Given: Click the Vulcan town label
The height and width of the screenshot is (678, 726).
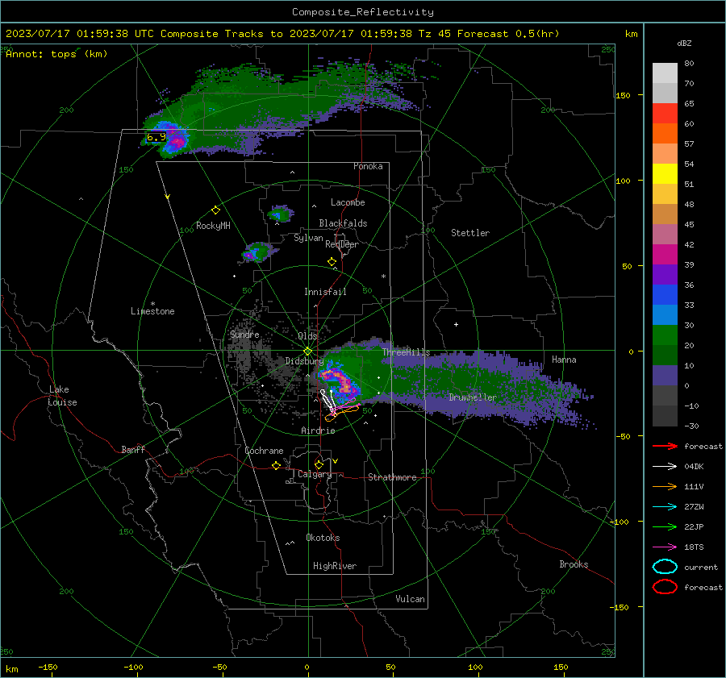Looking at the screenshot, I should coord(410,599).
